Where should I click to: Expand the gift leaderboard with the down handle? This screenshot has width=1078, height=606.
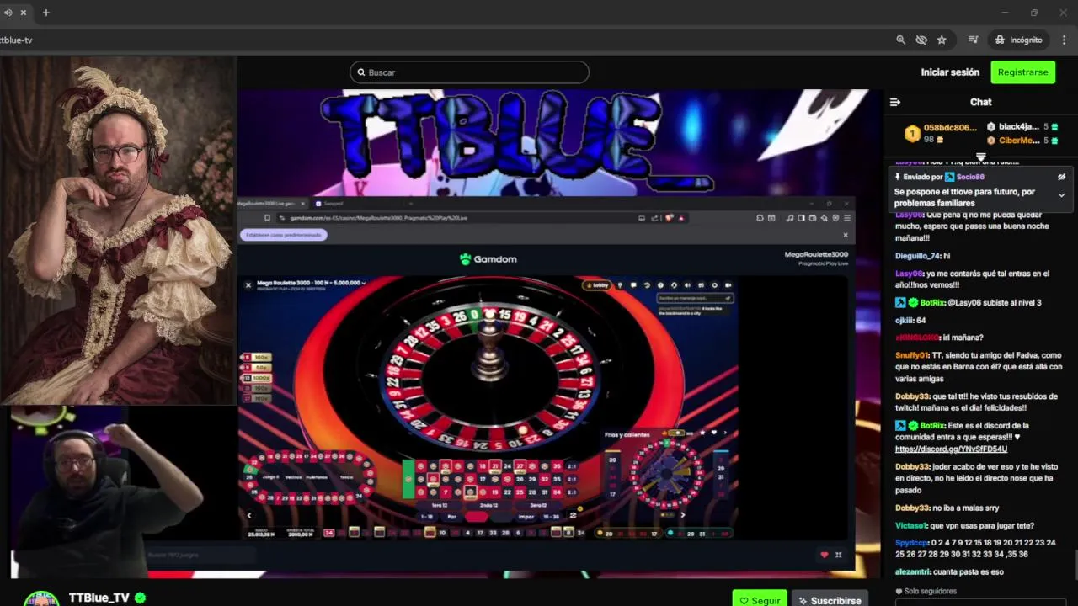pyautogui.click(x=981, y=157)
